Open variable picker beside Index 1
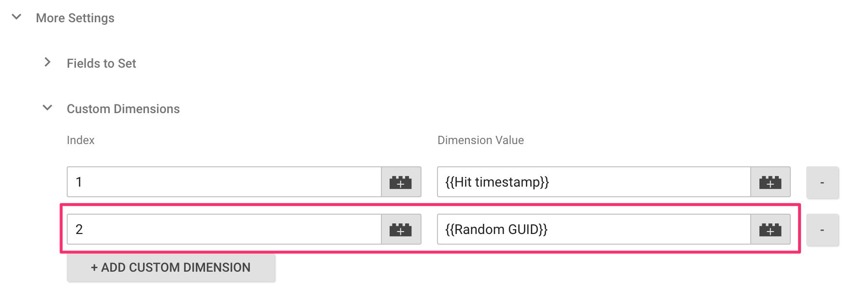844x292 pixels. tap(401, 182)
